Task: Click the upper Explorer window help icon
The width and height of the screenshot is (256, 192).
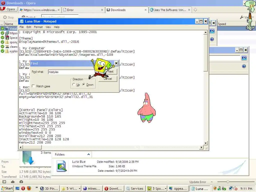Action: click(212, 39)
